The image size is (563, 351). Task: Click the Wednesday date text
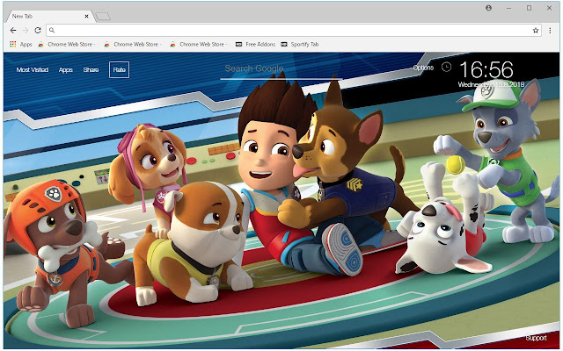tap(491, 84)
